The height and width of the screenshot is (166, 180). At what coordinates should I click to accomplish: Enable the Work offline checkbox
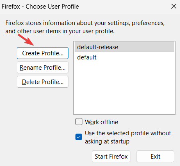click(79, 122)
